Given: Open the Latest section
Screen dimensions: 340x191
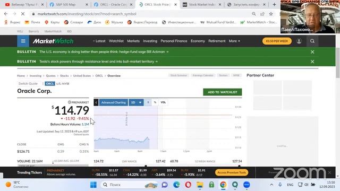Looking at the screenshot, I should pyautogui.click(x=100, y=41).
